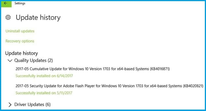The height and width of the screenshot is (111, 206).
Task: Click the Windows 10 Version 1703 text in Flash entry
Action: pos(122,86)
